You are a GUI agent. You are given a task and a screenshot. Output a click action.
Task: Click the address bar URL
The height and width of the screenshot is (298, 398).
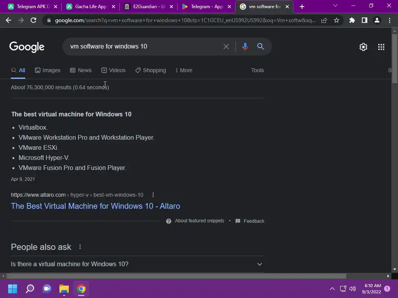pyautogui.click(x=185, y=20)
